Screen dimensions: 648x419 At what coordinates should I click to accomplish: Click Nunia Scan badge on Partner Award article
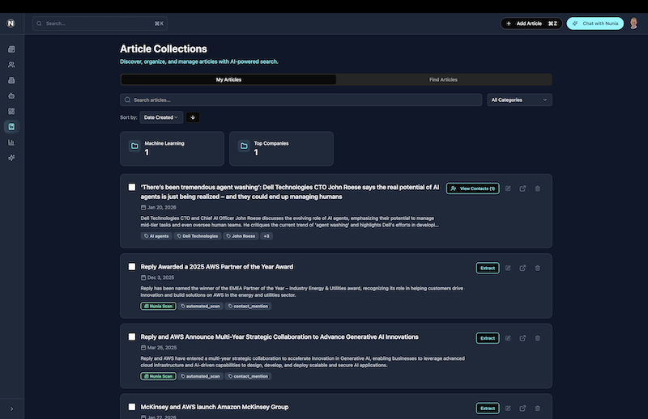coord(158,307)
